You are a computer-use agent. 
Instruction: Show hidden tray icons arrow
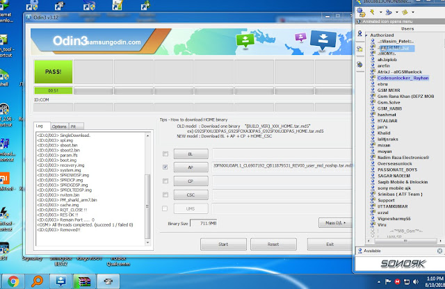pos(379,282)
